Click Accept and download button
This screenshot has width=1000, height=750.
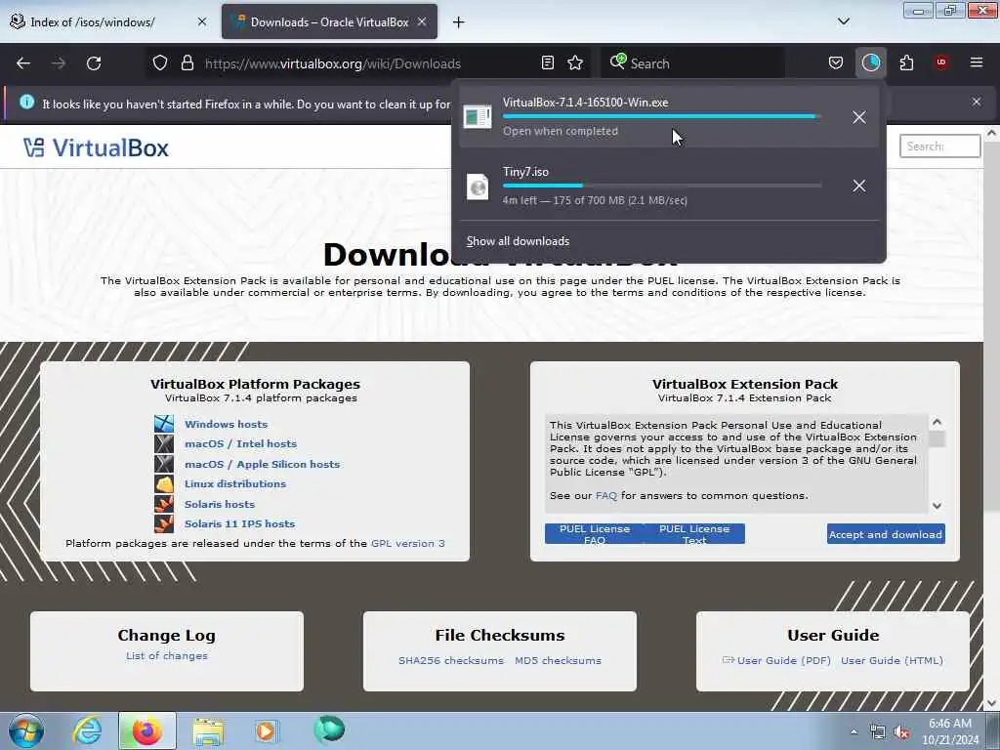(886, 534)
